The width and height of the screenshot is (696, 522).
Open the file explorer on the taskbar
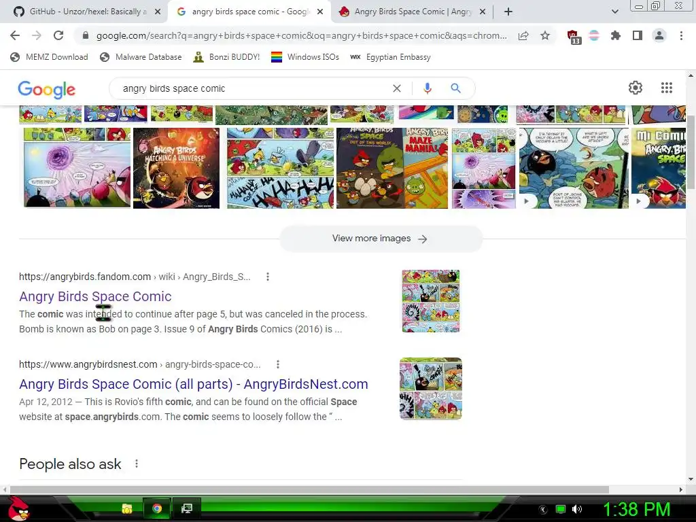tap(127, 508)
